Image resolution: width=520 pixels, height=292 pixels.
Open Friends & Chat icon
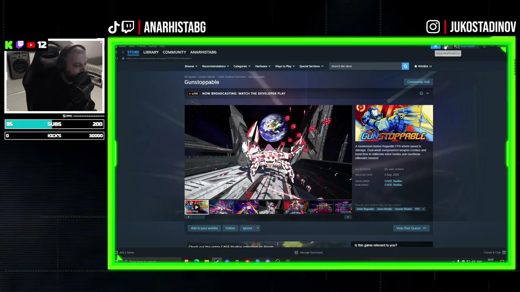[x=504, y=252]
